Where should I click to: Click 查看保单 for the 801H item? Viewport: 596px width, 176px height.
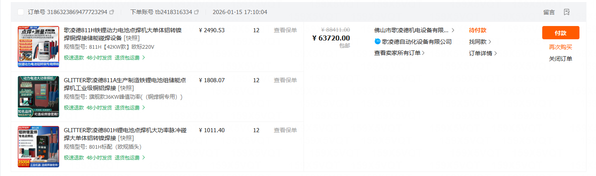[x=285, y=130]
